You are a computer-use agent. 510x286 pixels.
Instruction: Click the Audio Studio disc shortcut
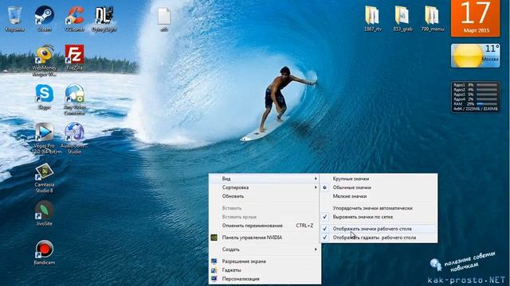pos(74,138)
